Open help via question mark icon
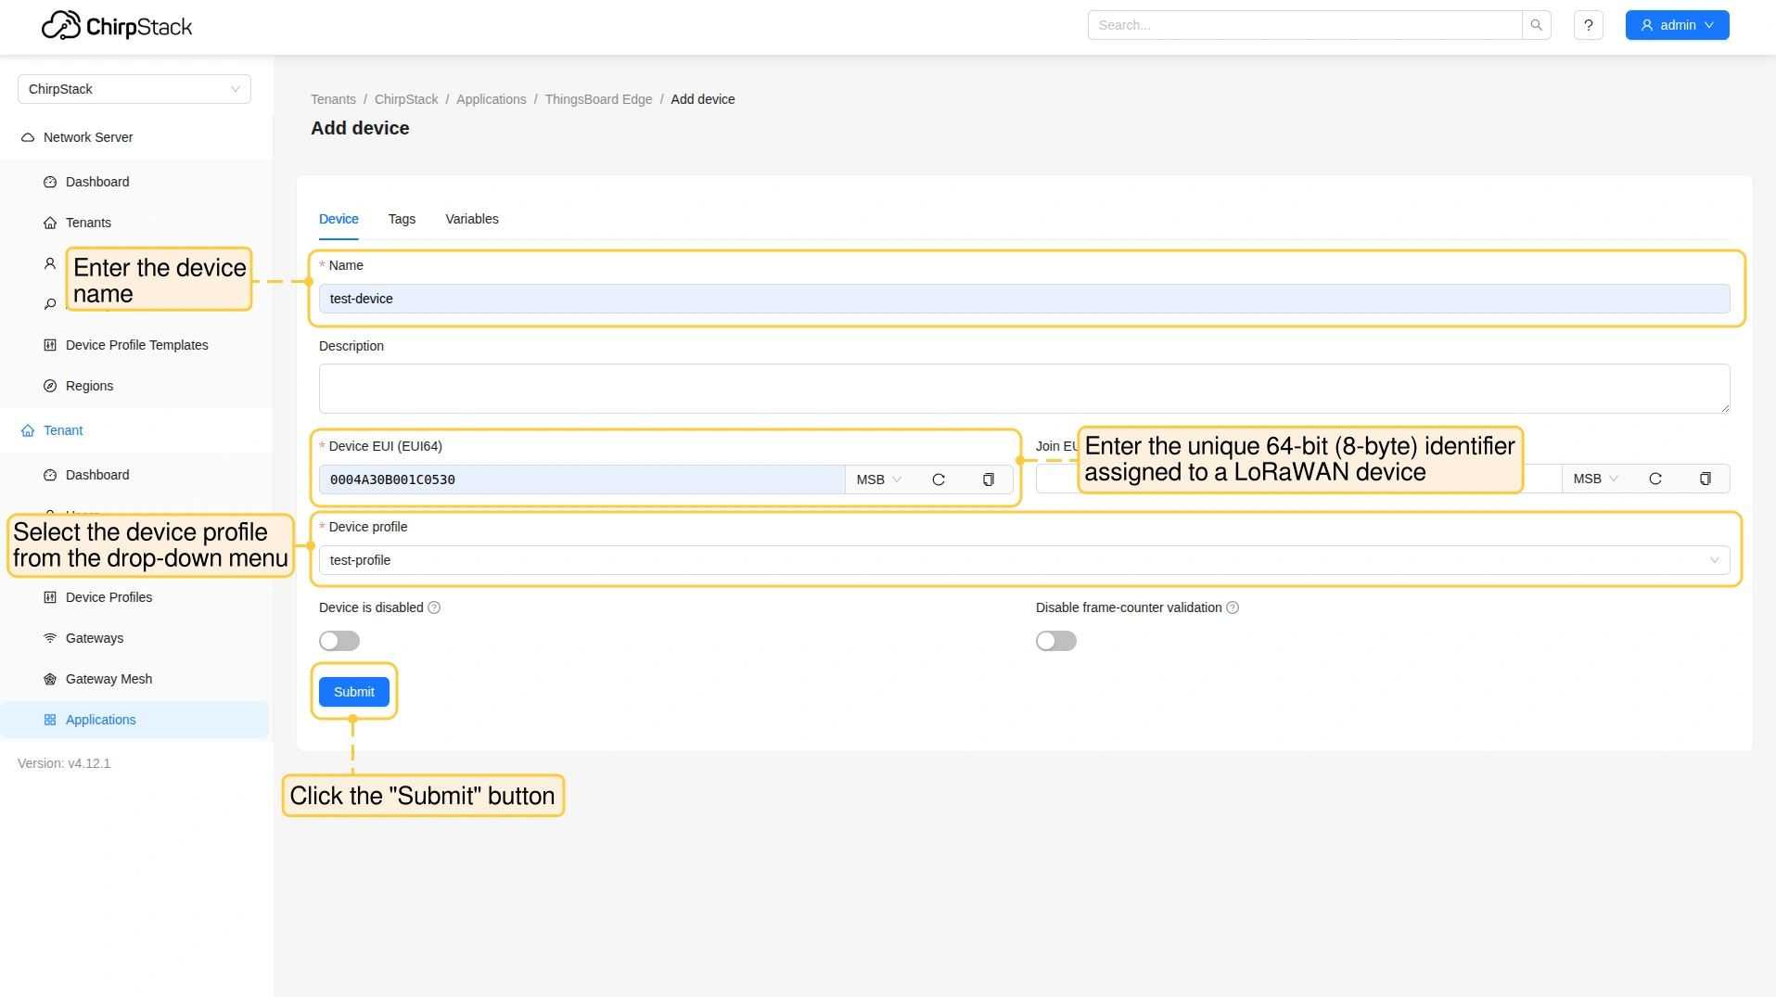Image resolution: width=1776 pixels, height=997 pixels. [1589, 25]
